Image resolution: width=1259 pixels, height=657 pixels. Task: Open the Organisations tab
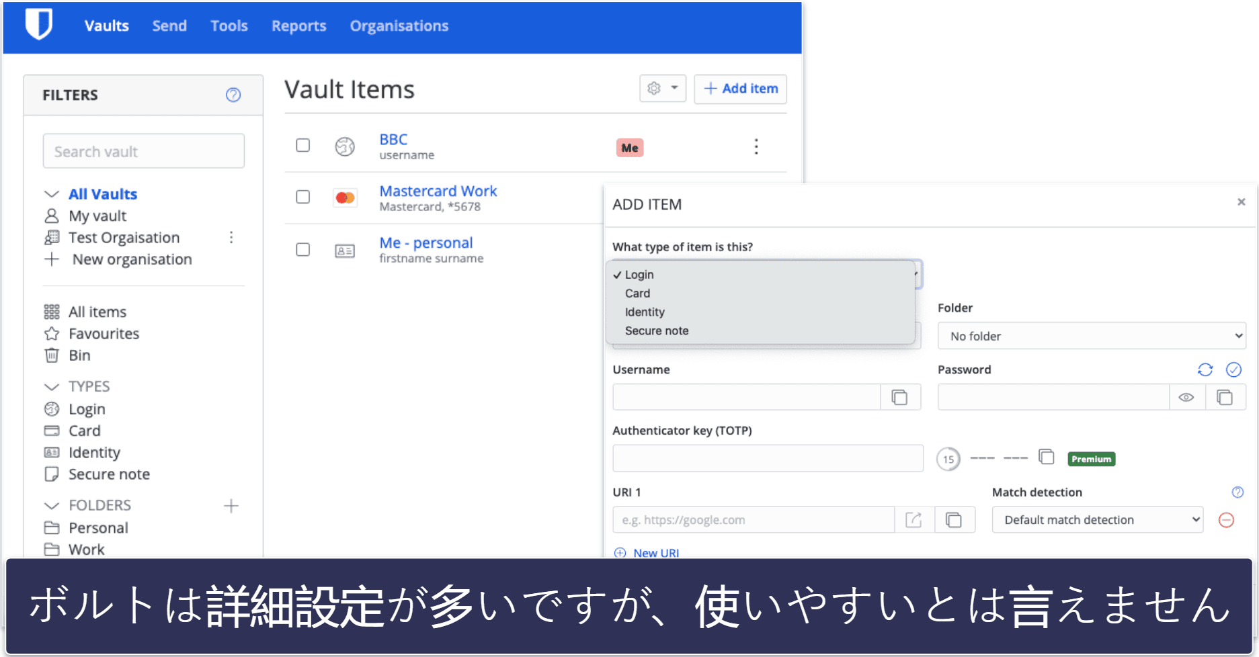[399, 26]
